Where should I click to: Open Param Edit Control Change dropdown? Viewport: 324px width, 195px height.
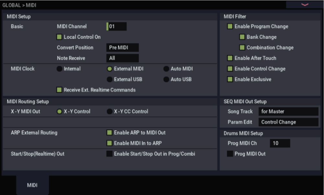[288, 122]
